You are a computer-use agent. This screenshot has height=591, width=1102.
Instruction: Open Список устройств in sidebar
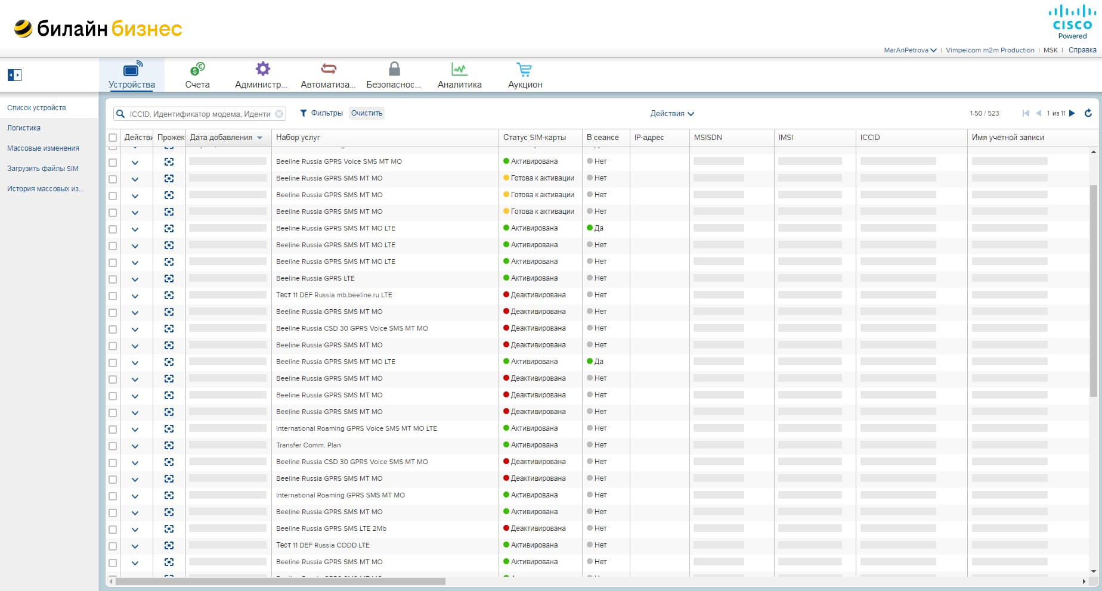36,108
